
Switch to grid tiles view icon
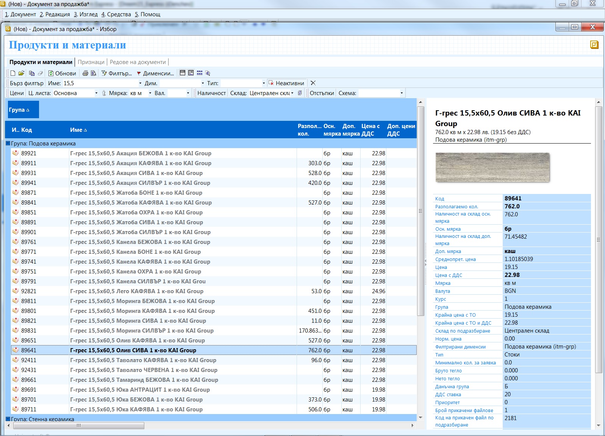(200, 73)
